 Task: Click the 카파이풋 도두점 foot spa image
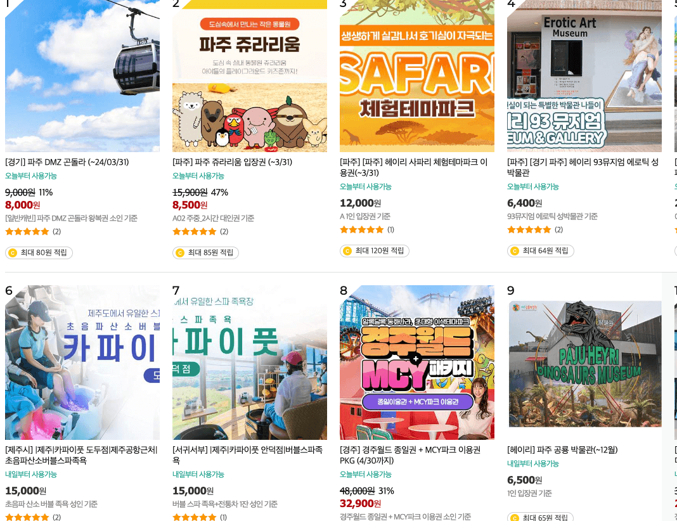[x=82, y=362]
